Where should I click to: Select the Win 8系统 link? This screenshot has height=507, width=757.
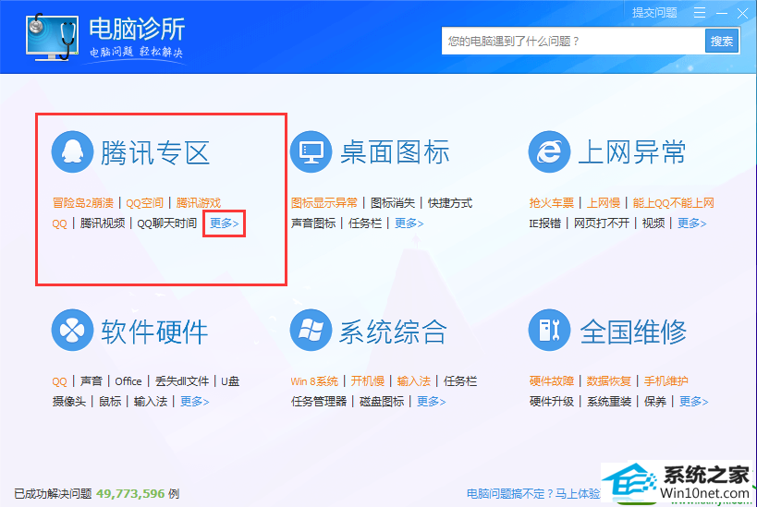(x=314, y=381)
